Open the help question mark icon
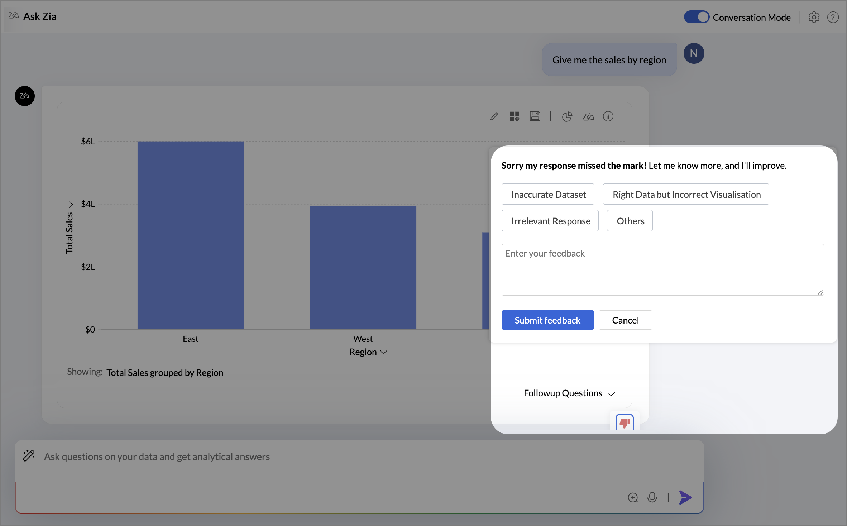The width and height of the screenshot is (847, 526). click(x=833, y=17)
